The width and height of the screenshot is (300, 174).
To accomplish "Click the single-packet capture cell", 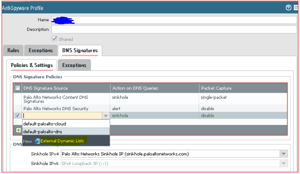I will click(214, 98).
